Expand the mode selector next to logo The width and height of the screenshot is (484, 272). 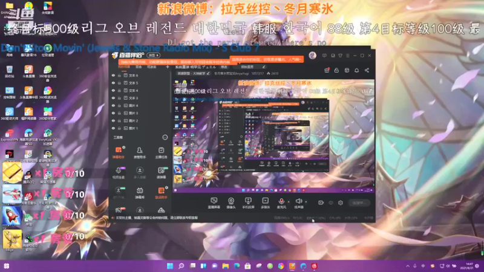coord(154,56)
